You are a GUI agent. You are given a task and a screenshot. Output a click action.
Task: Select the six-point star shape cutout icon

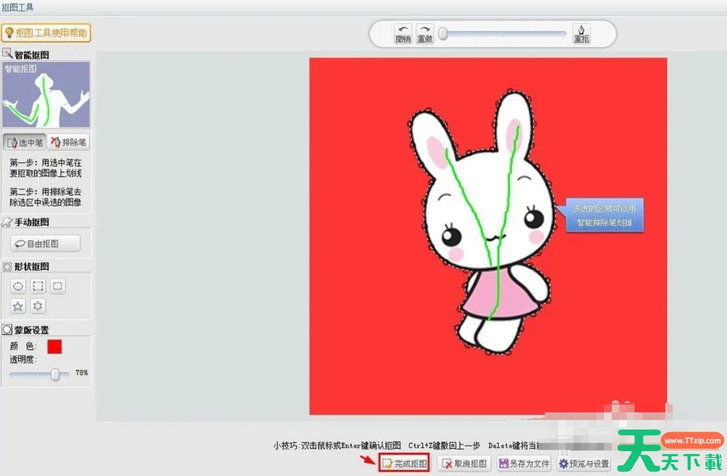[x=38, y=306]
